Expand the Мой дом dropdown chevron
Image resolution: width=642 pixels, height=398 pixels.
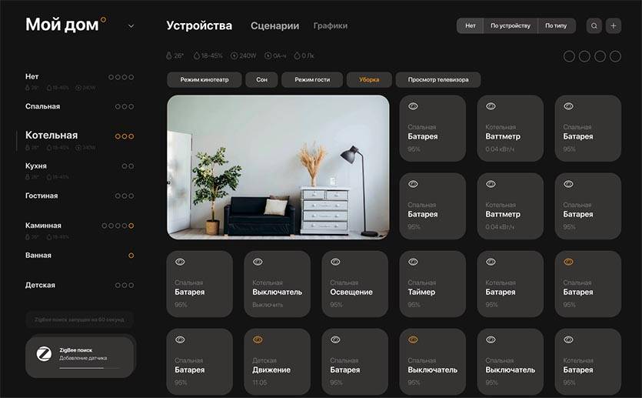[x=131, y=25]
